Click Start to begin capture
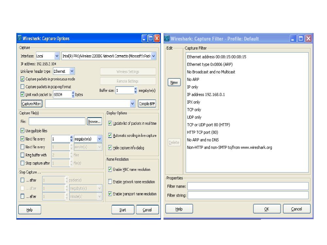The width and height of the screenshot is (327, 245). 123,210
